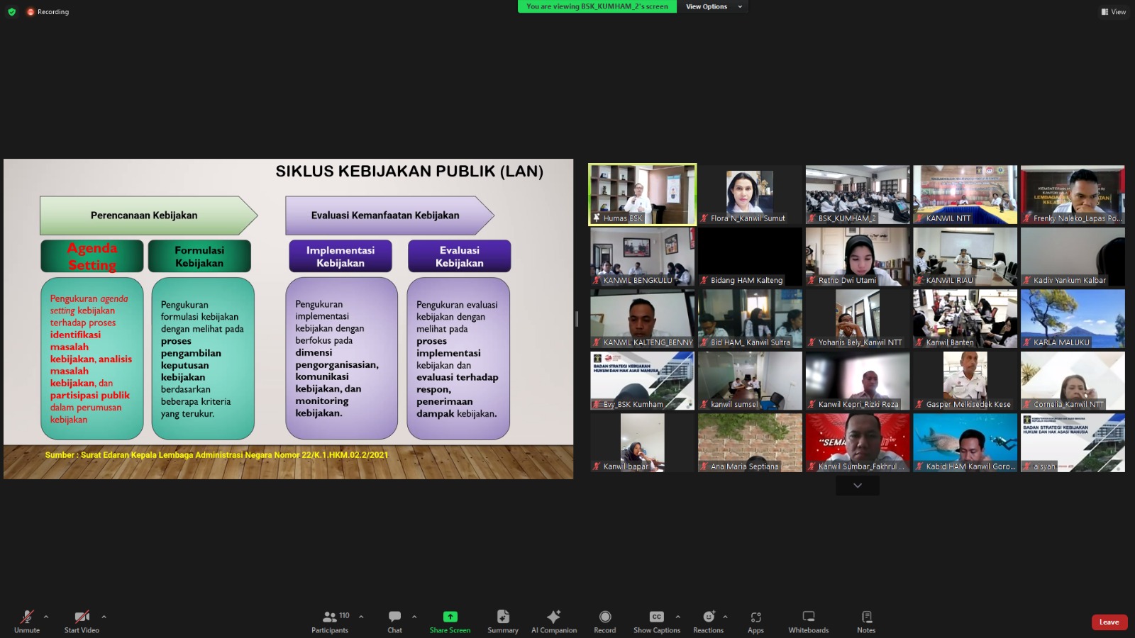Select the Humas BSK video thumbnail

pyautogui.click(x=642, y=194)
